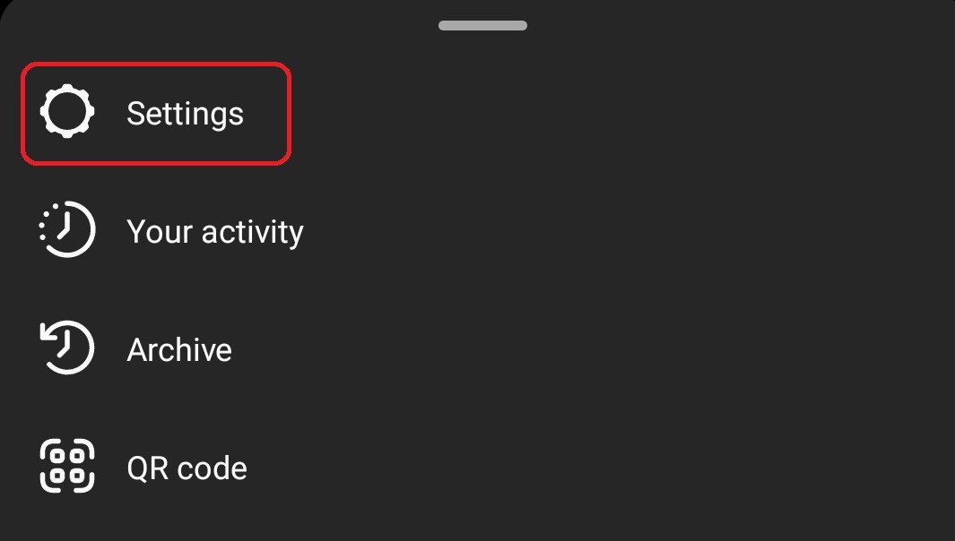Click the "QR code" text label
The height and width of the screenshot is (541, 955).
click(x=187, y=468)
